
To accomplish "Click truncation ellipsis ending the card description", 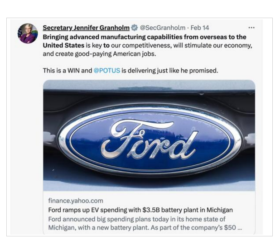I will click(240, 227).
